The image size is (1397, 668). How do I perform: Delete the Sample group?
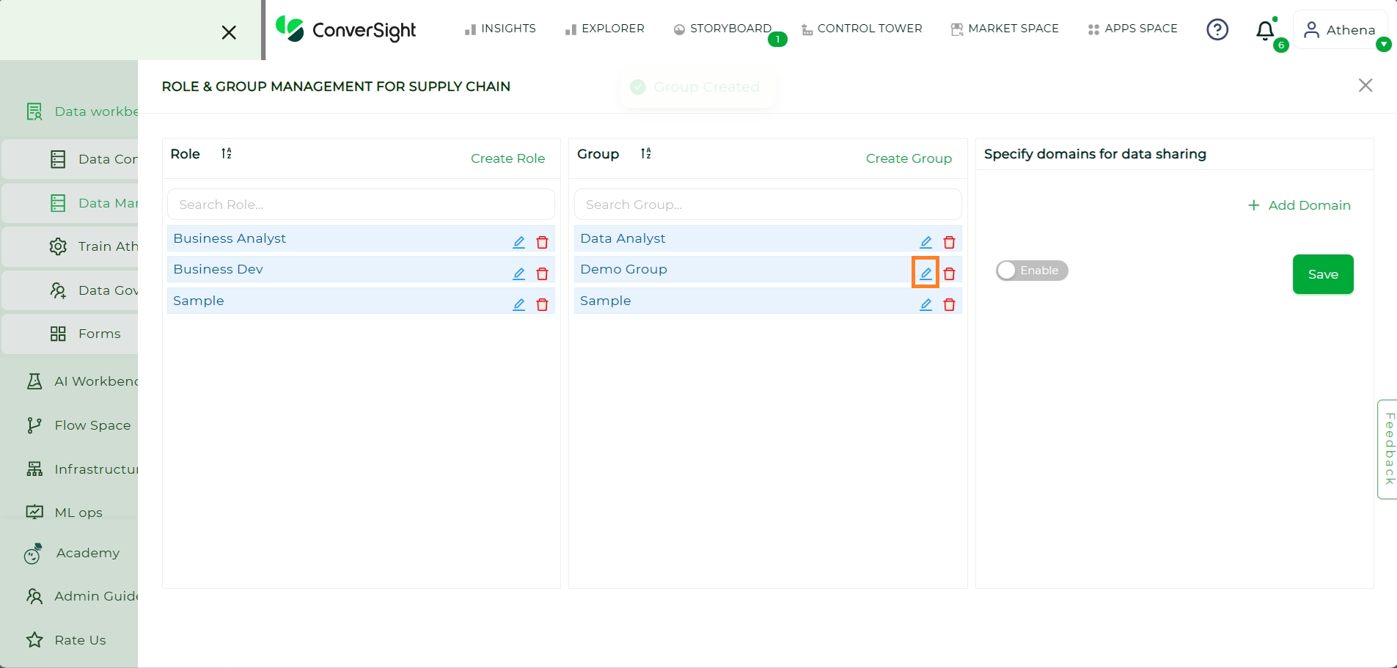[x=949, y=304]
